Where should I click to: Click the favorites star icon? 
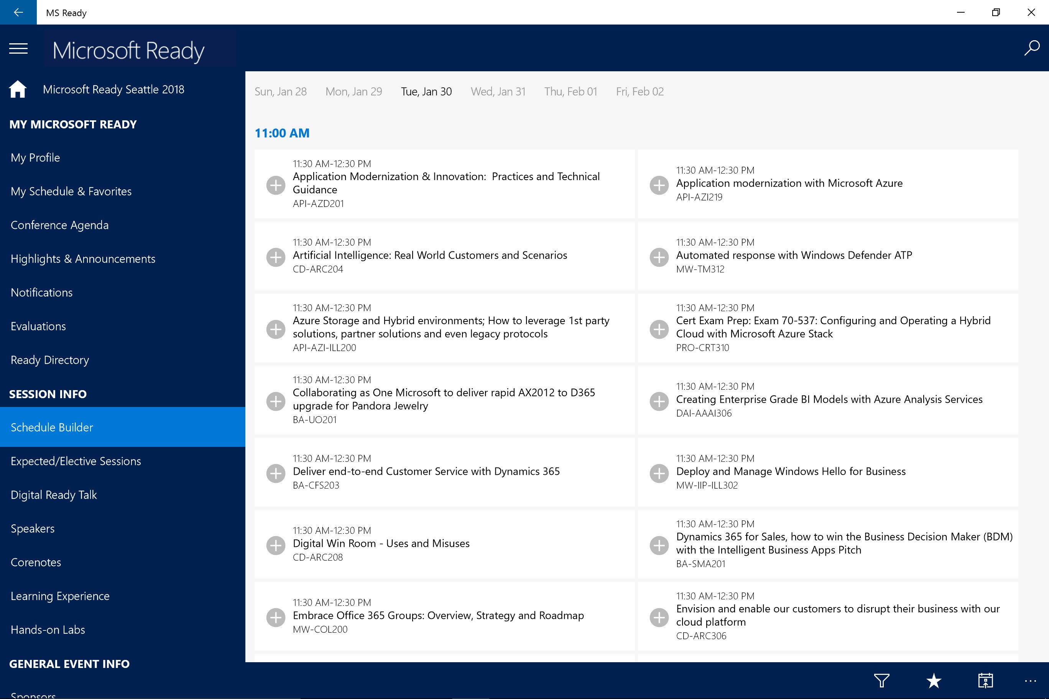934,681
